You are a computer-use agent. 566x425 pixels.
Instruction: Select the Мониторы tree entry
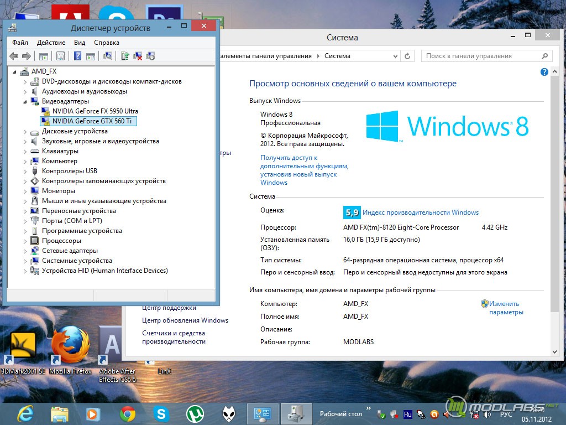tap(59, 191)
